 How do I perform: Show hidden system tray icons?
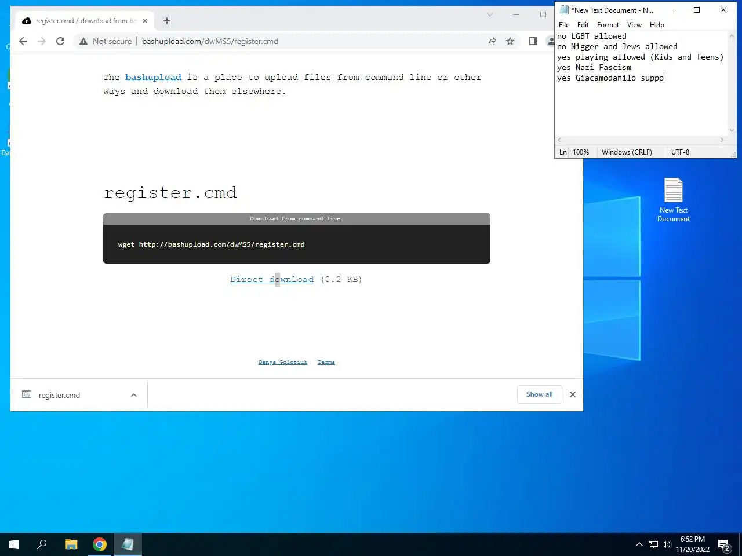639,544
